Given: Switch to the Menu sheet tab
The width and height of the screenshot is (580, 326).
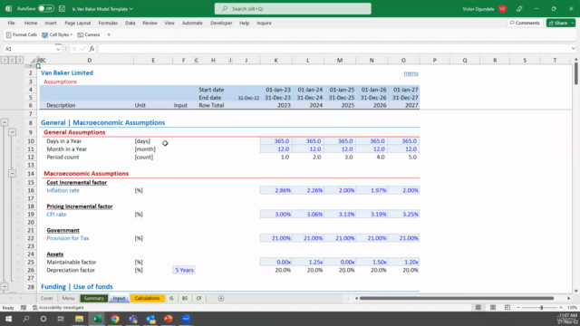Looking at the screenshot, I should [x=68, y=298].
